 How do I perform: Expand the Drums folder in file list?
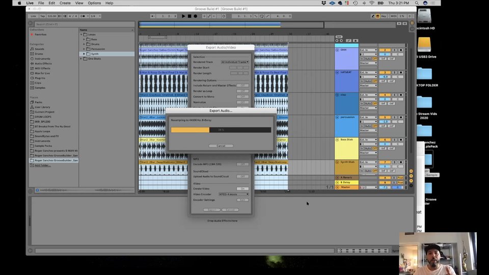pos(84,44)
